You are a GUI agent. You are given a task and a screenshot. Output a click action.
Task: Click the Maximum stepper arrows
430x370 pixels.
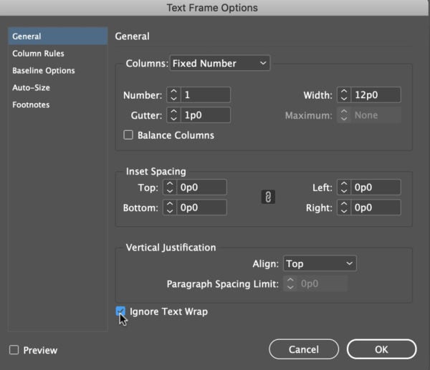tap(344, 115)
